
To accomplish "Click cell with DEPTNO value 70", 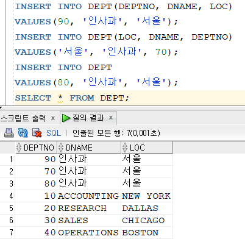I will (x=36, y=171).
